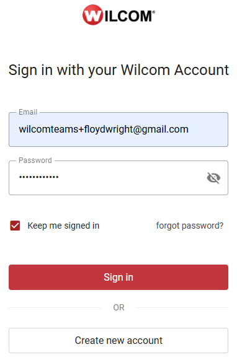Screen dimensions: 237x360
Task: Click the Email field label
Action: [x=28, y=112]
